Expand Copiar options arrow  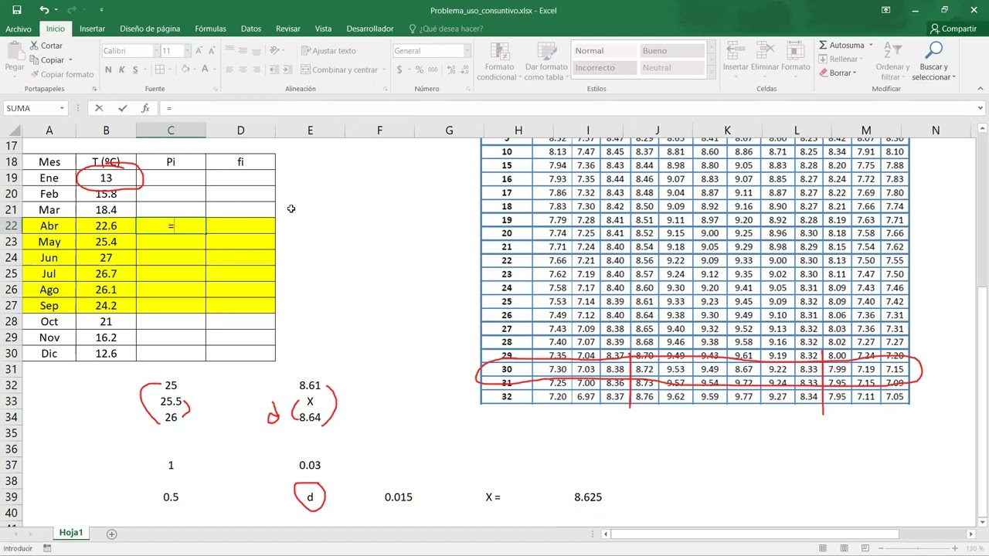coord(70,59)
